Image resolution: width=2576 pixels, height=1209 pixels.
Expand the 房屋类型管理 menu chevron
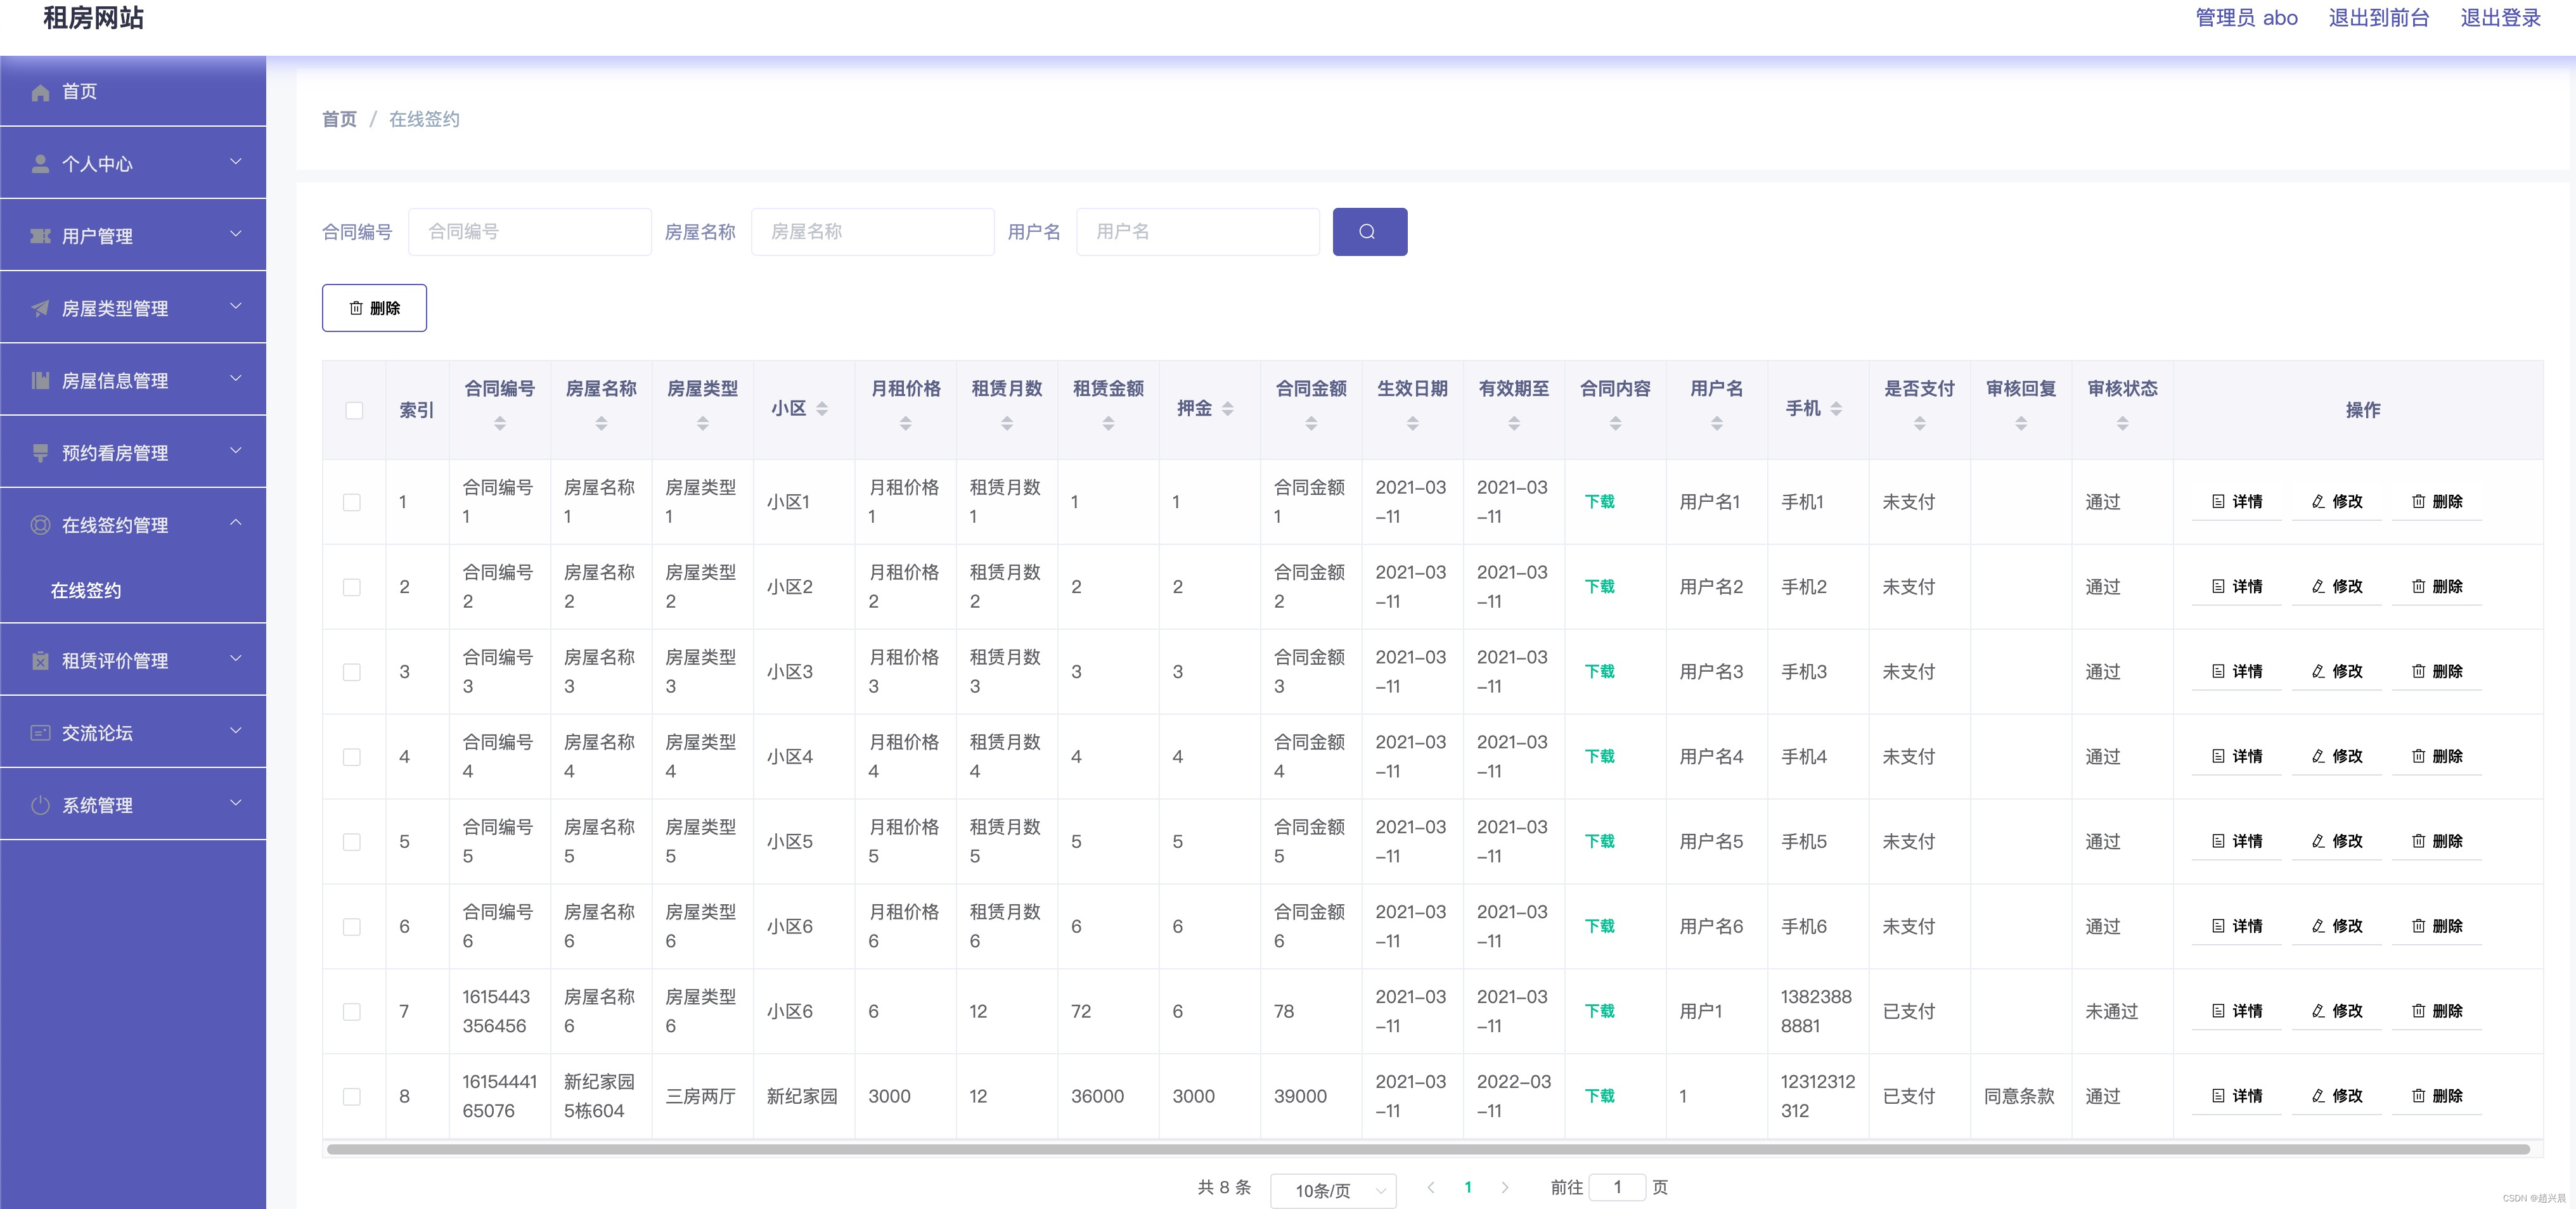pos(236,306)
